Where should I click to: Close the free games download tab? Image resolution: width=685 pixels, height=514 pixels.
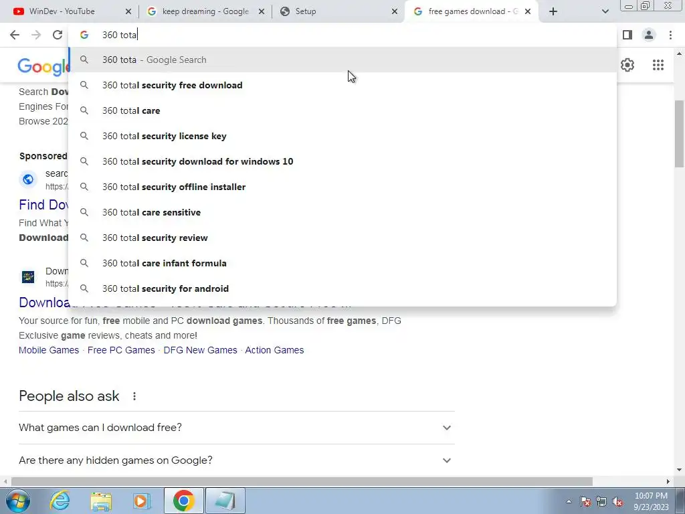(x=528, y=11)
